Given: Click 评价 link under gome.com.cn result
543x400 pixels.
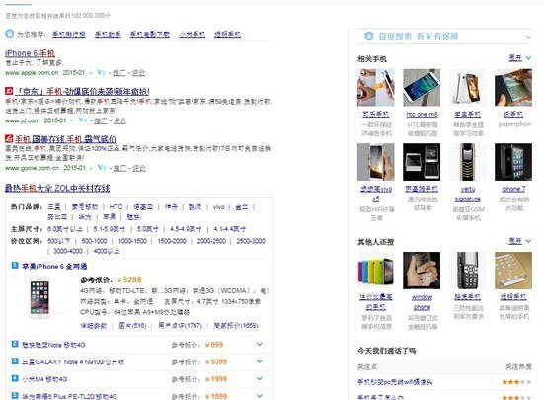Looking at the screenshot, I should pyautogui.click(x=139, y=168).
